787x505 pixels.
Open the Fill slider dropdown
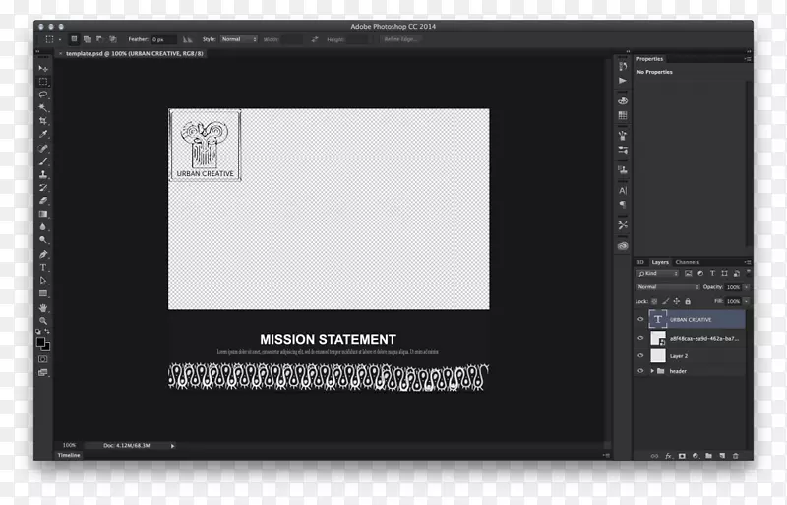[x=747, y=301]
